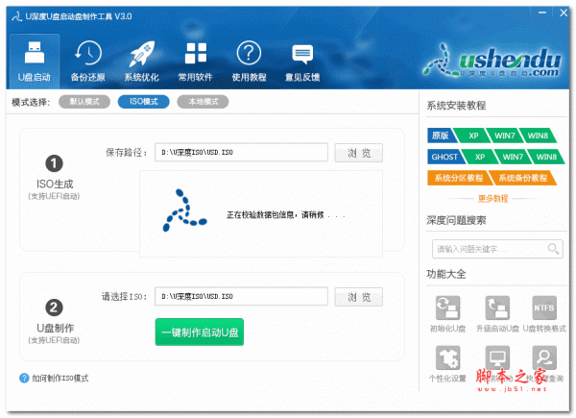Switch to 默认模式 default mode
Viewport: 576px width, 418px height.
point(84,102)
